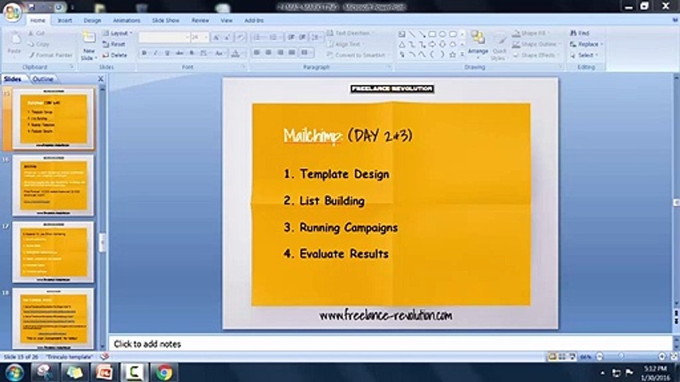The image size is (680, 382).
Task: Increase the list indent level
Action: [x=302, y=38]
